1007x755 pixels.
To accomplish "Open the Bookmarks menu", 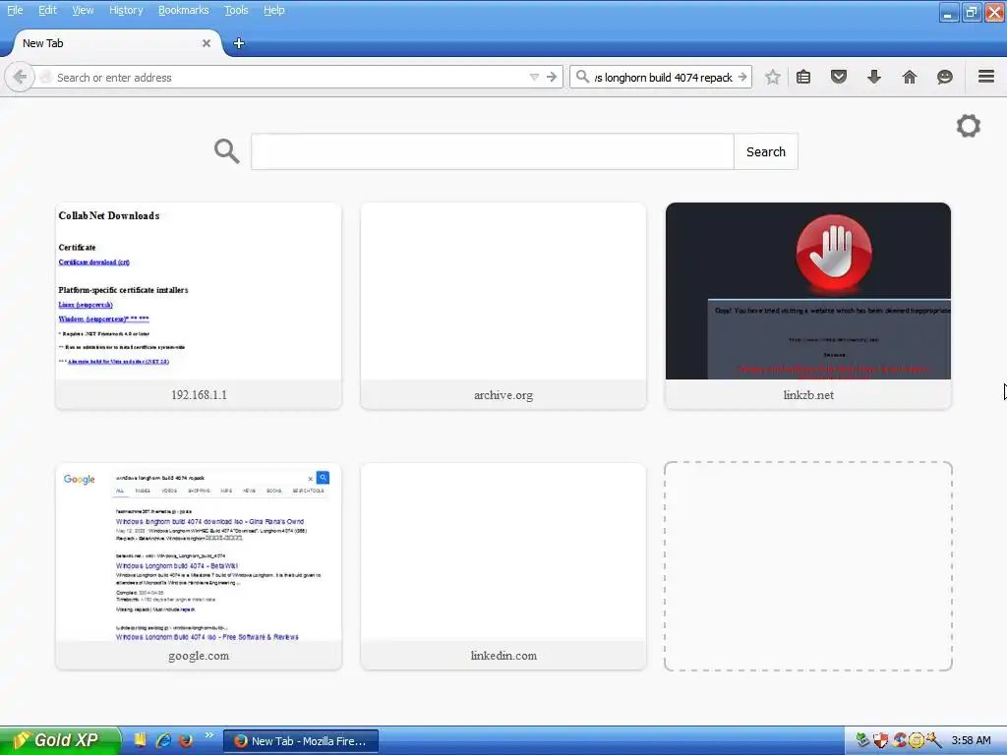I will click(x=184, y=10).
